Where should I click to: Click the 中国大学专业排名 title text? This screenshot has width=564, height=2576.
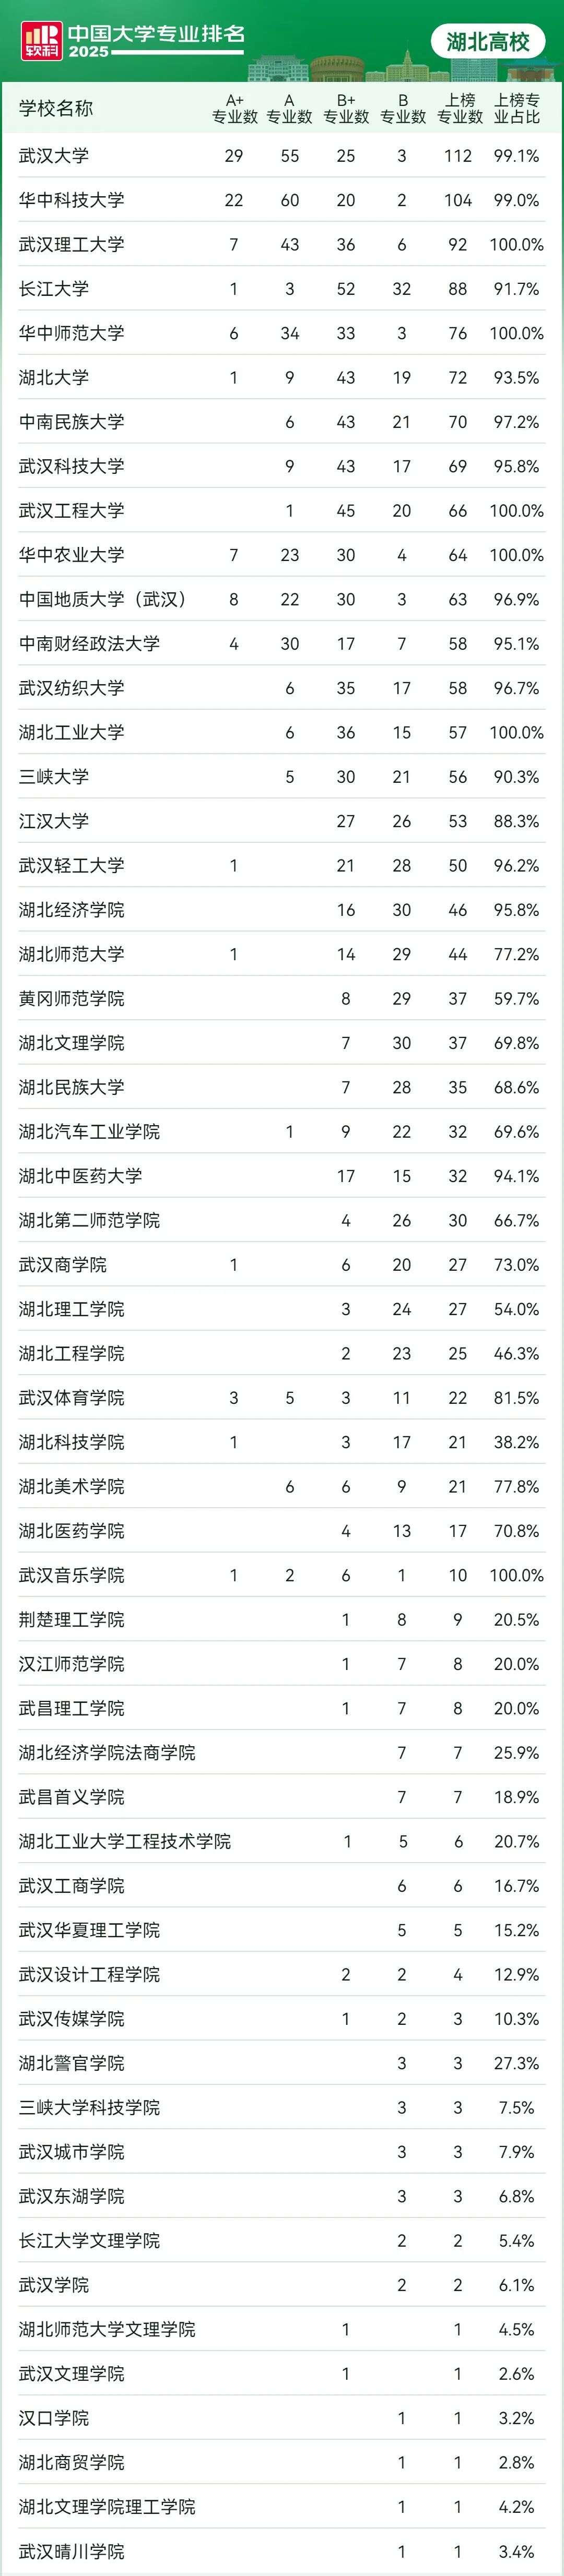point(156,33)
